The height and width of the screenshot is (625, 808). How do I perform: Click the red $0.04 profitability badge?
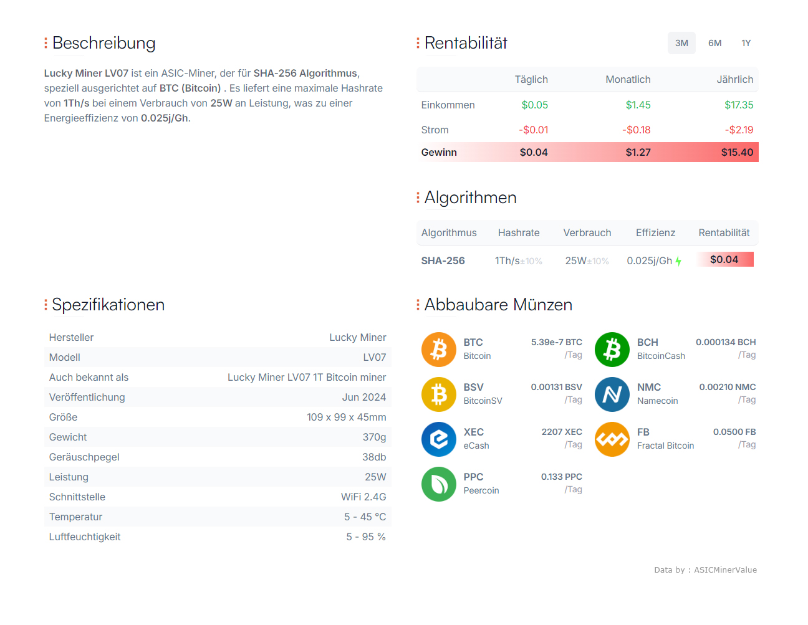(724, 259)
